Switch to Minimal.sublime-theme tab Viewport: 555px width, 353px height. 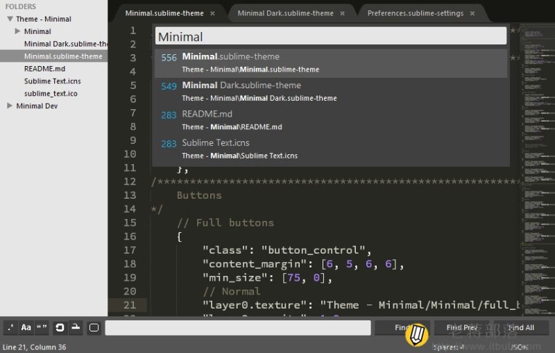164,13
